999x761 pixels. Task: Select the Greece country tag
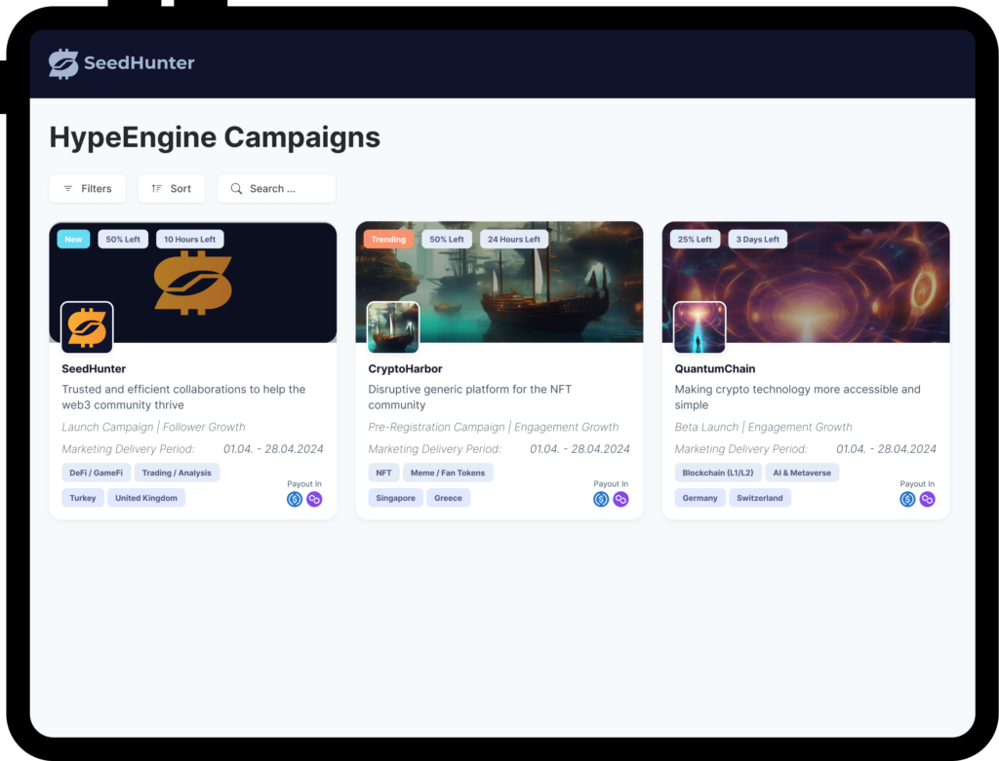tap(449, 498)
